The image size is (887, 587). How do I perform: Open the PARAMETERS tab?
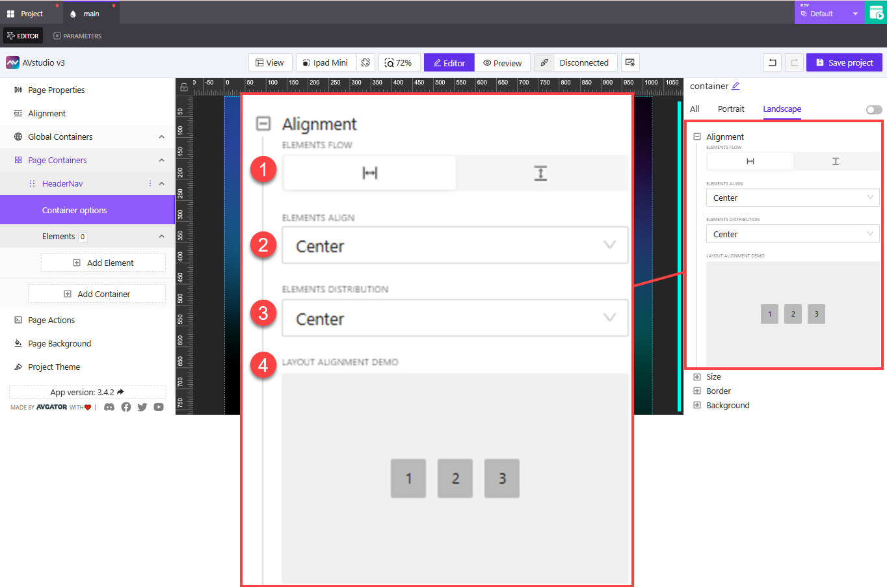point(77,36)
